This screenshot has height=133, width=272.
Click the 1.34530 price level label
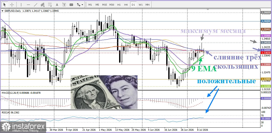tap(266, 42)
